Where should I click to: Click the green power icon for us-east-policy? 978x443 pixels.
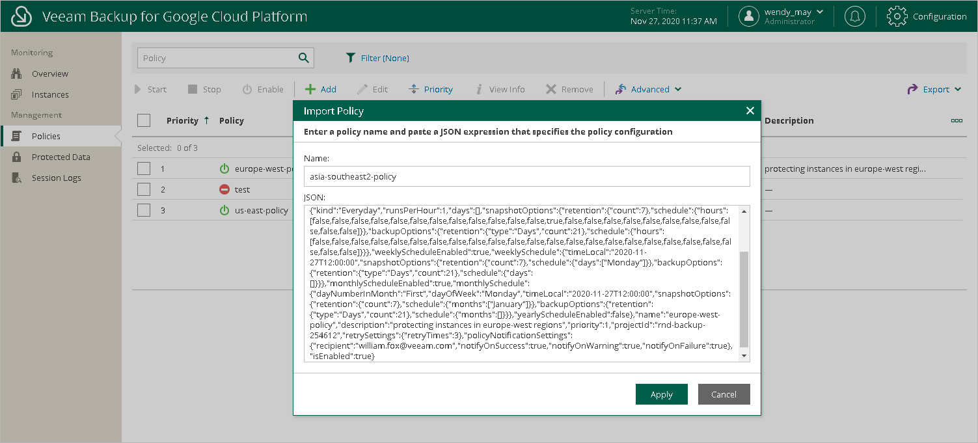coord(224,210)
